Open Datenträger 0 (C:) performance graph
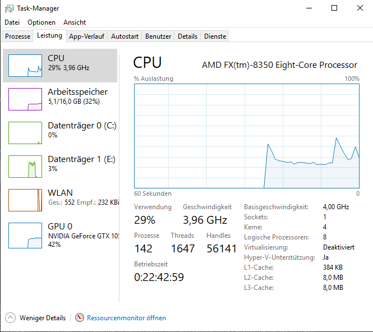Screen dimensions: 373x332 click(25, 133)
